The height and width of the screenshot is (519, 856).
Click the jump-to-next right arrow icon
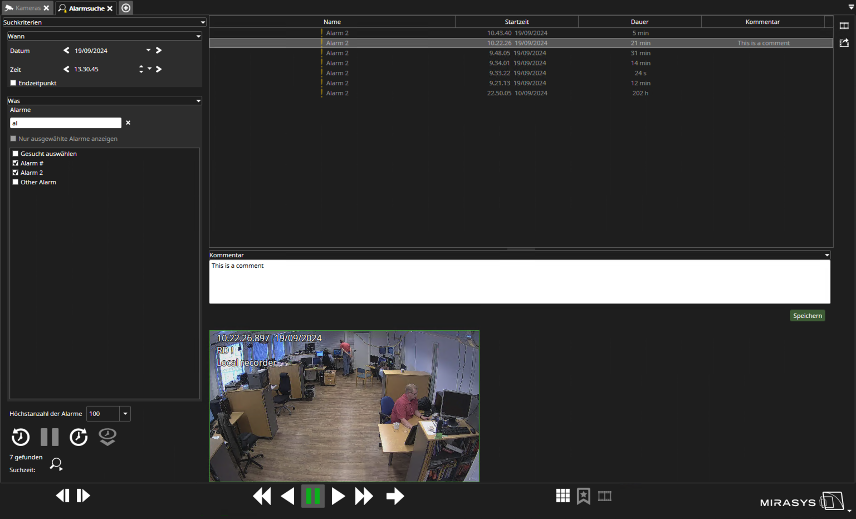click(395, 496)
